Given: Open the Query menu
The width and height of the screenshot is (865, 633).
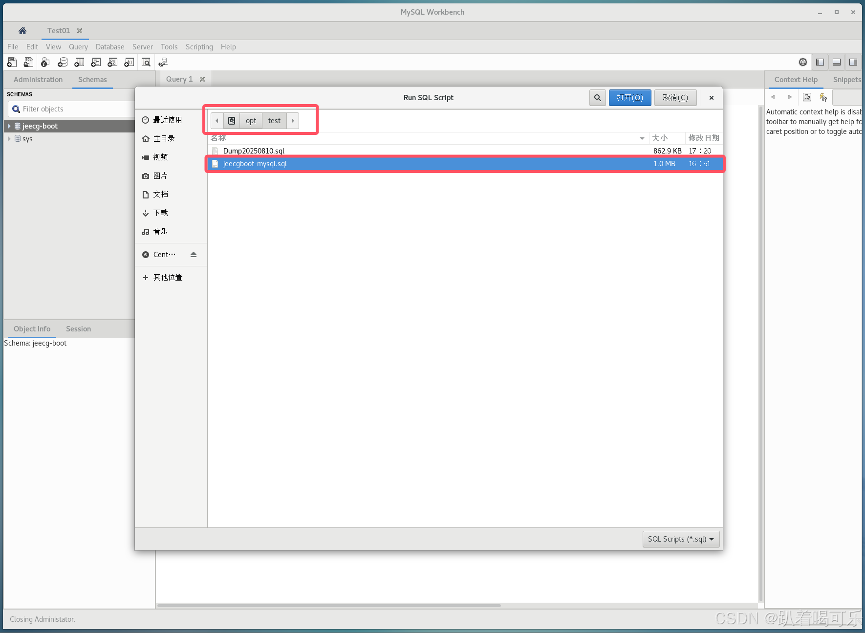Looking at the screenshot, I should [78, 47].
